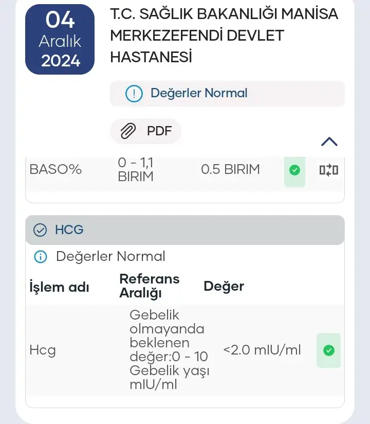Select the BASO% test name label
370x424 pixels.
coord(55,169)
